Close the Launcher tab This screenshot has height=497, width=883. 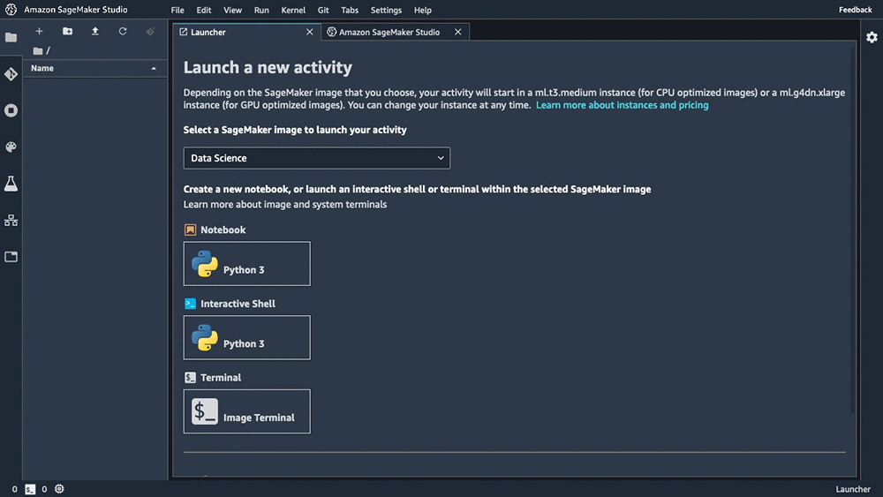pyautogui.click(x=309, y=32)
